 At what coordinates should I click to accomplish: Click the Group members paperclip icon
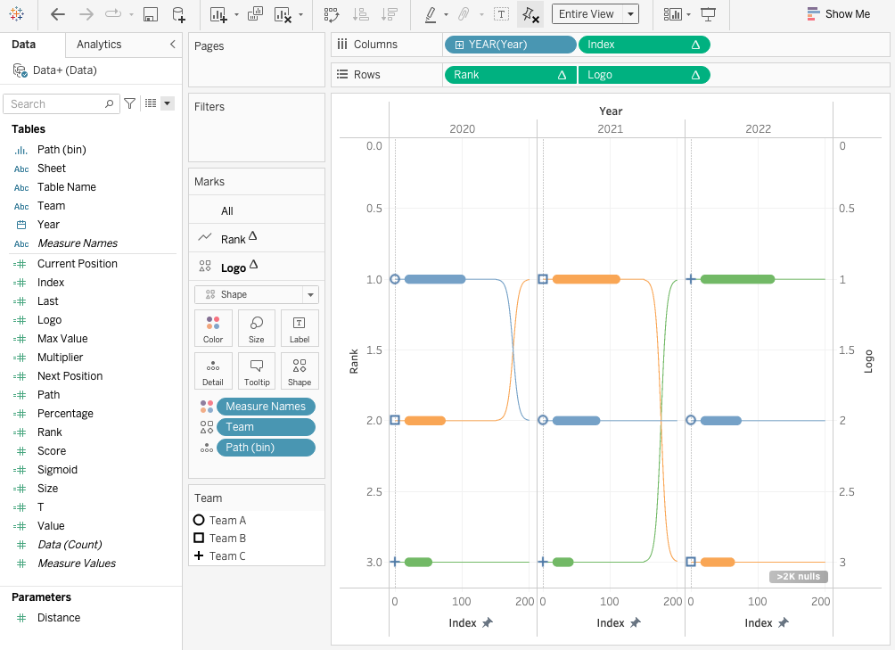[x=464, y=14]
